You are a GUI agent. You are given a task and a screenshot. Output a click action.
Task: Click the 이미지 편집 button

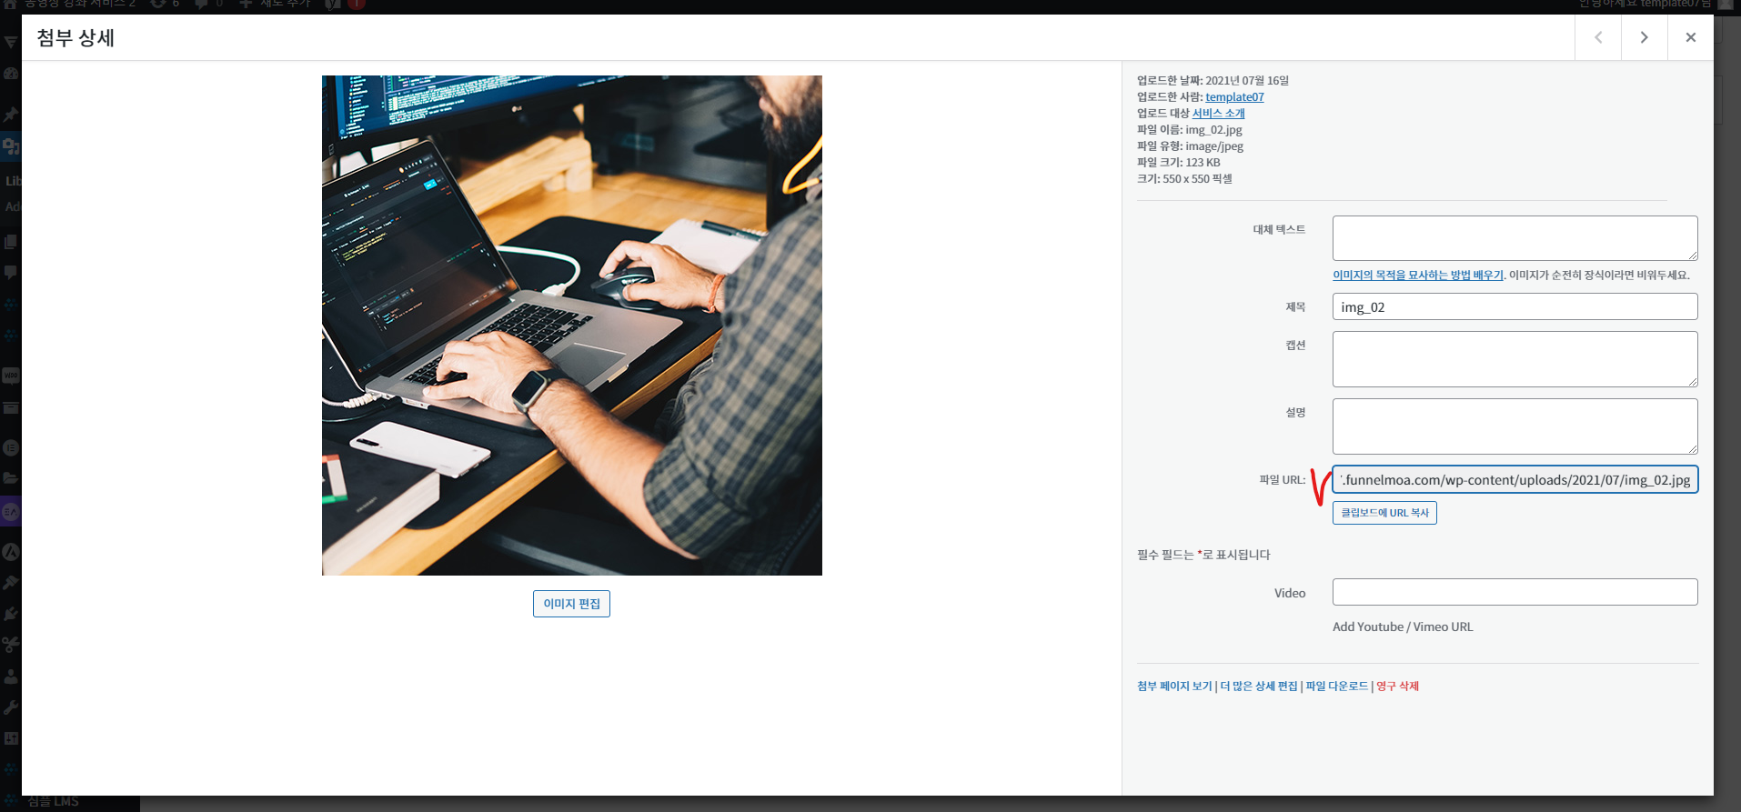(571, 604)
